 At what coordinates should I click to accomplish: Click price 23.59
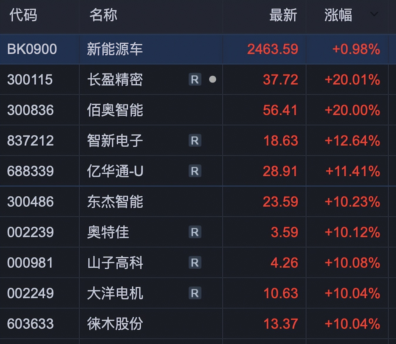(x=281, y=202)
